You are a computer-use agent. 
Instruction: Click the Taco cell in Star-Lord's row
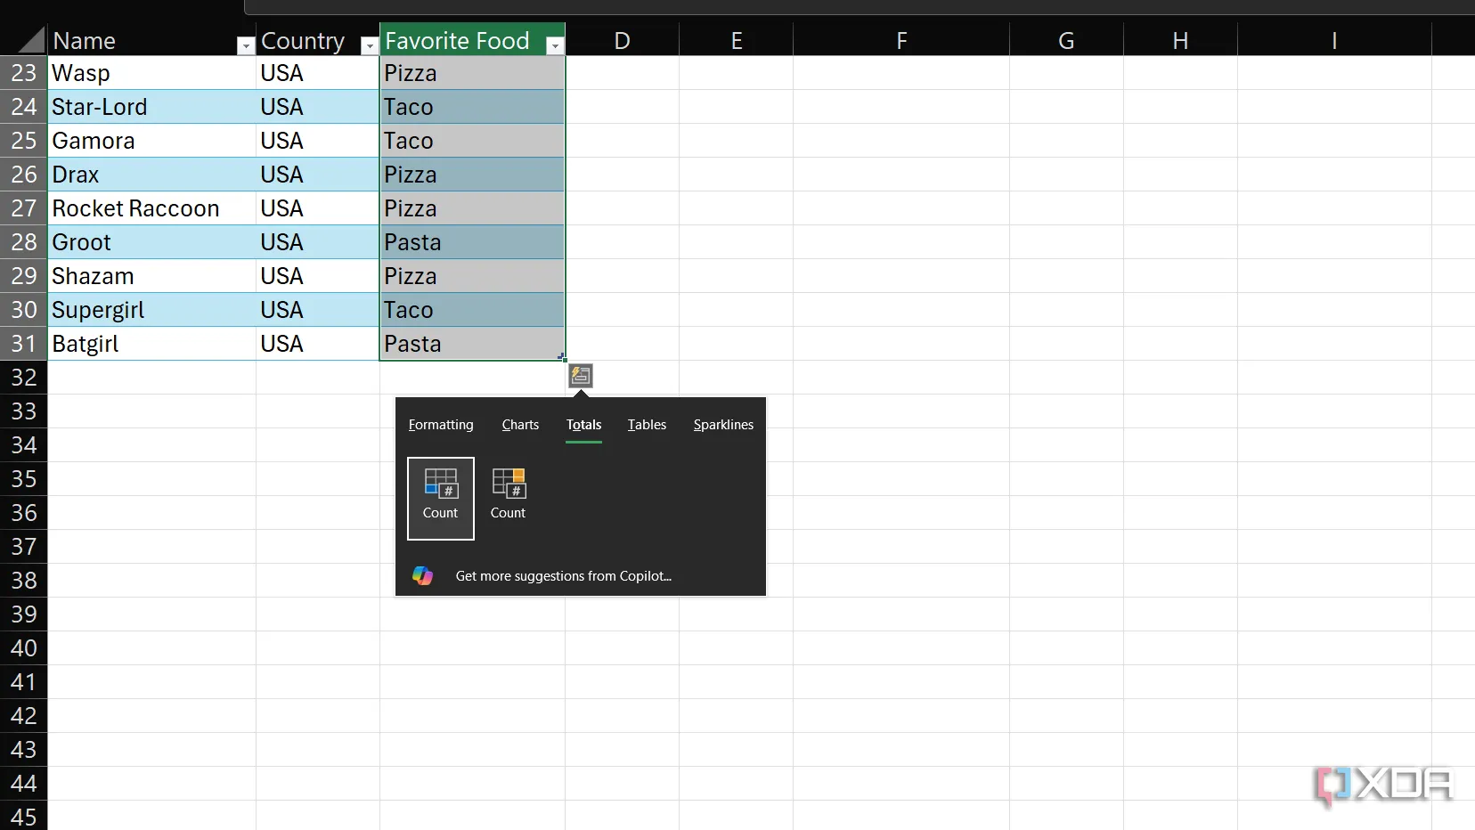pos(472,107)
